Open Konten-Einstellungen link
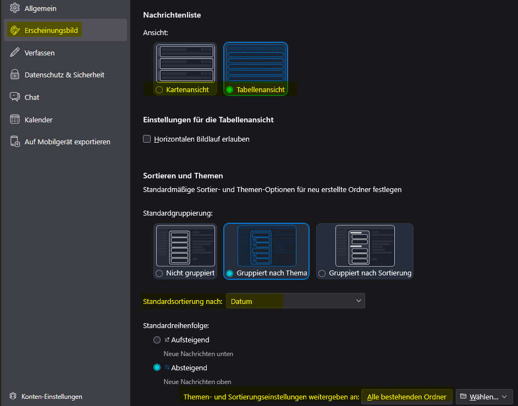This screenshot has width=518, height=406. 52,396
